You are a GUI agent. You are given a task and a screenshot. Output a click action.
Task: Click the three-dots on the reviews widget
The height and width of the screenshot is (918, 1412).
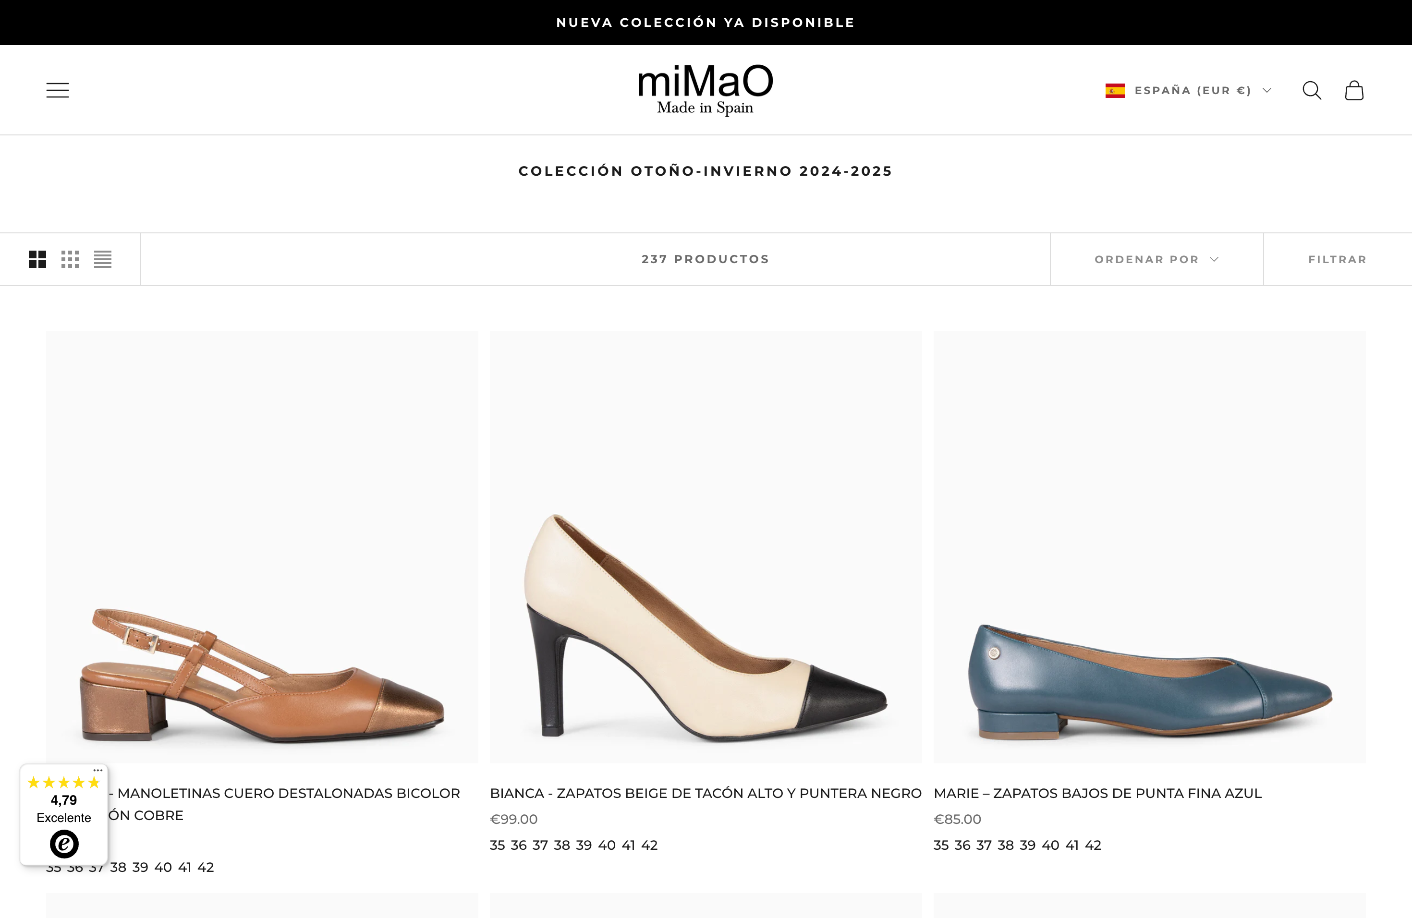[98, 770]
